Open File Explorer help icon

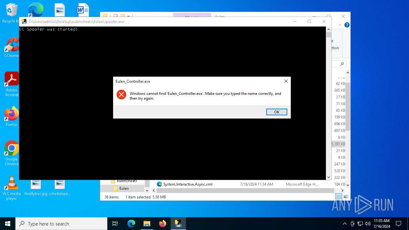click(x=347, y=25)
